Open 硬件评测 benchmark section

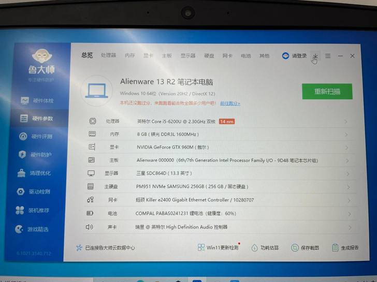pos(35,137)
